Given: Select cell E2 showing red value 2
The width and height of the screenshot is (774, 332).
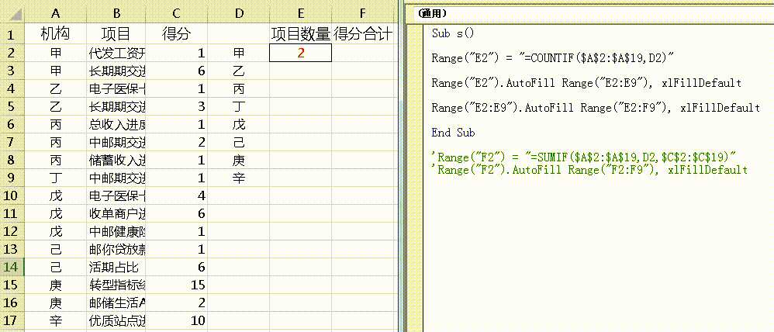Looking at the screenshot, I should click(301, 53).
